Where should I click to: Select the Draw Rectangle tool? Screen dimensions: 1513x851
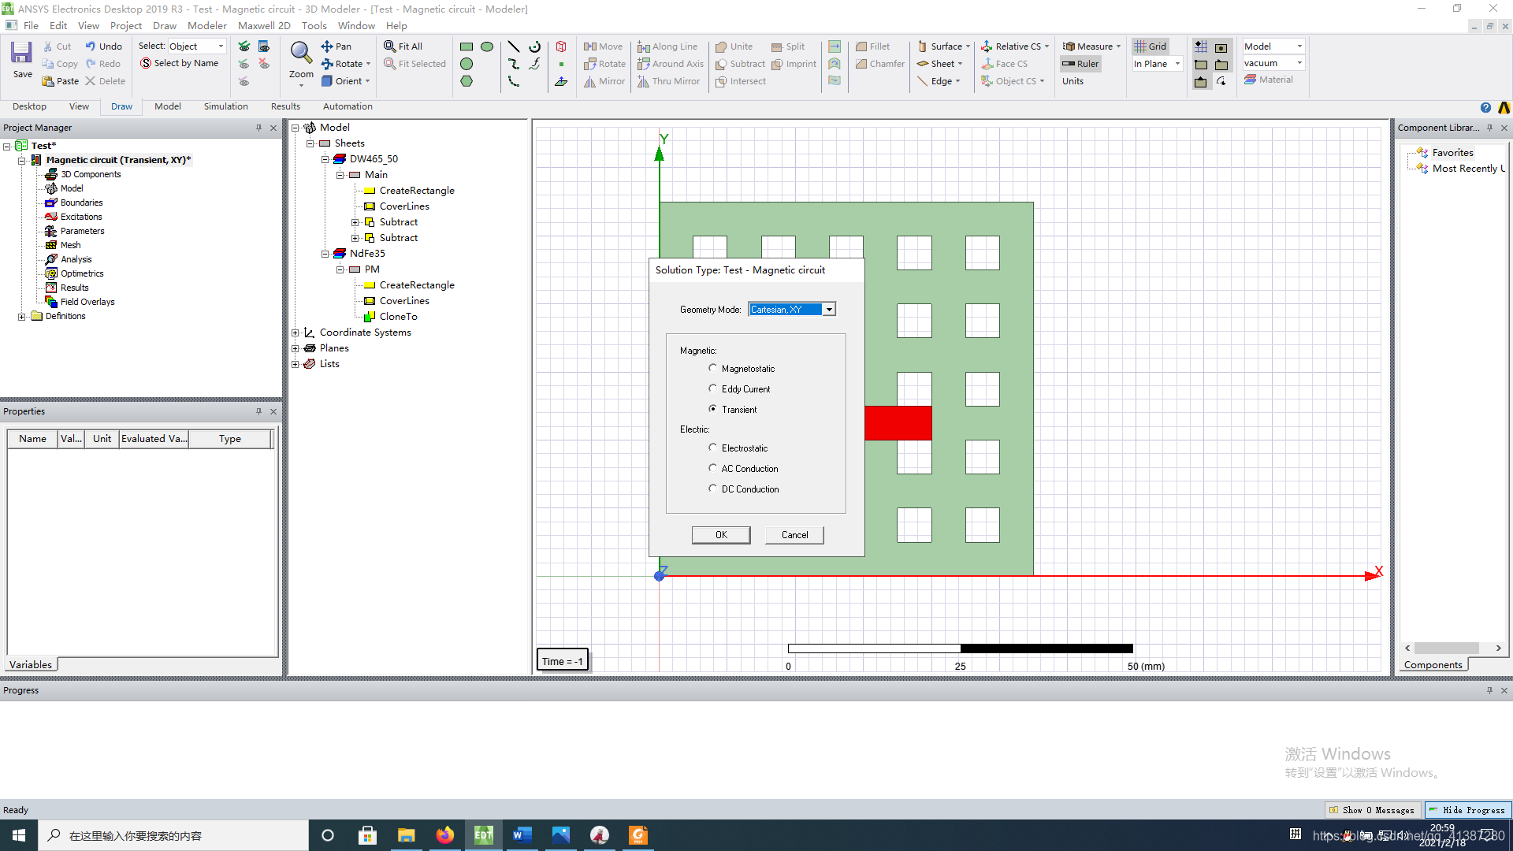(x=467, y=46)
